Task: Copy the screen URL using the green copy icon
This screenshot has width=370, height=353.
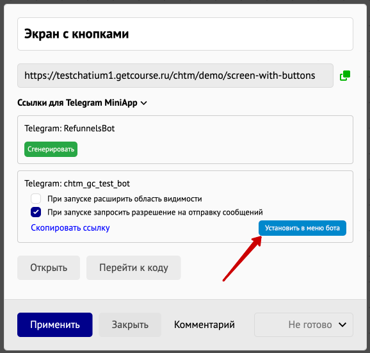Action: [x=345, y=76]
